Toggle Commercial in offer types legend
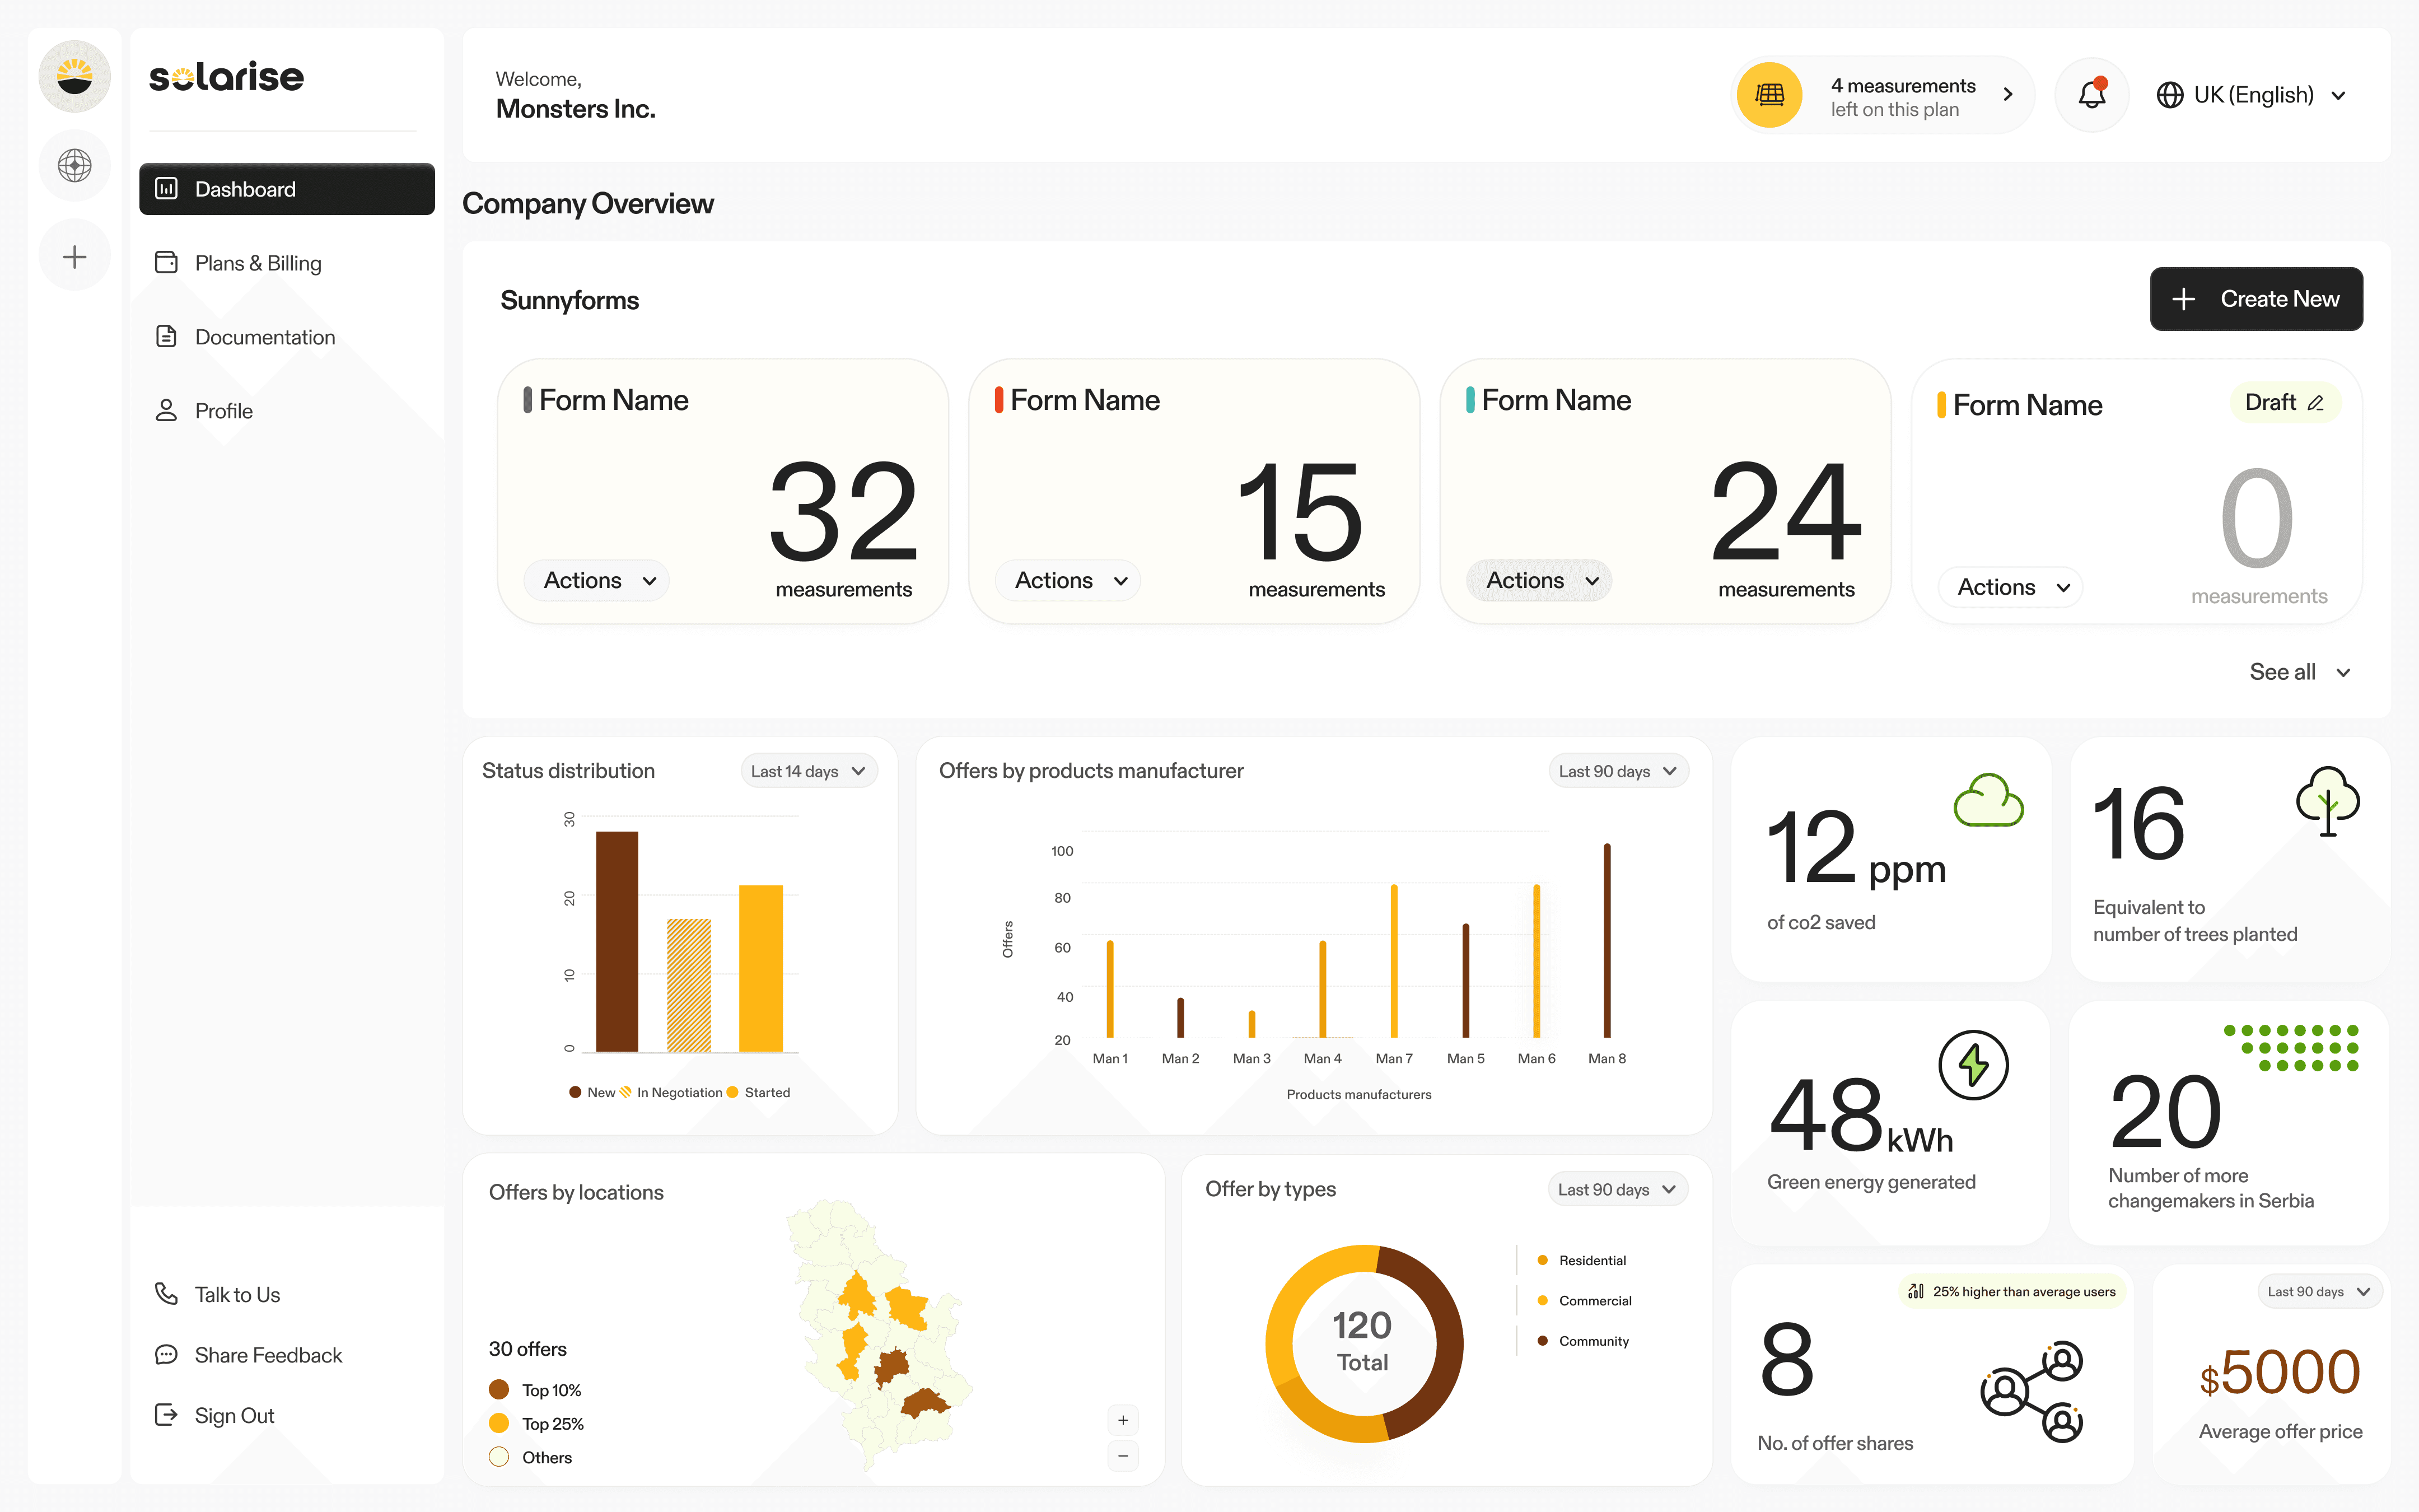The height and width of the screenshot is (1512, 2419). tap(1584, 1300)
